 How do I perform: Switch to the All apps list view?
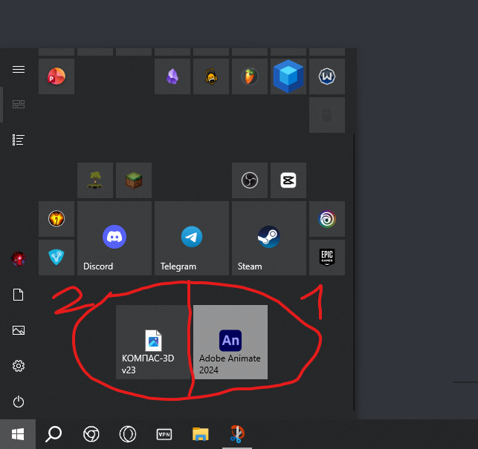(19, 140)
